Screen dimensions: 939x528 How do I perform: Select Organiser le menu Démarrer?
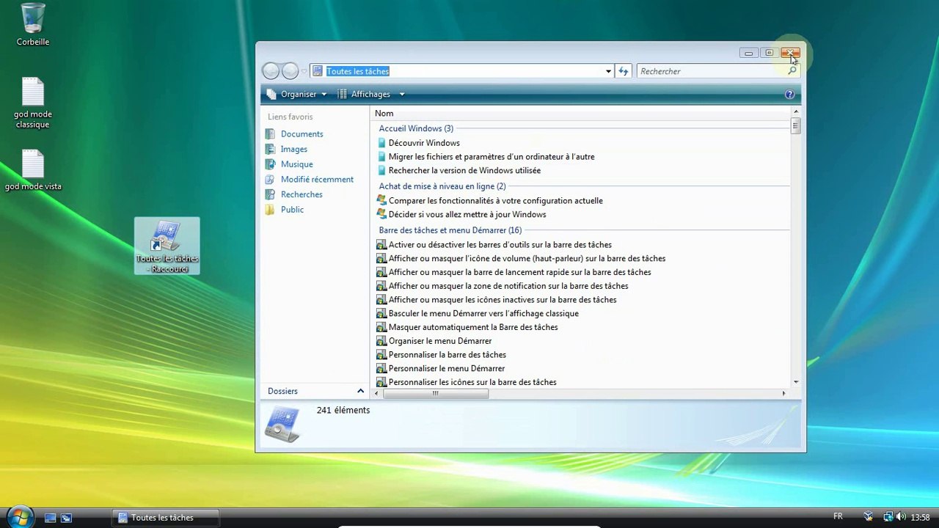440,341
